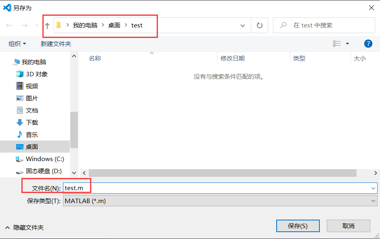
Task: Go up one folder level
Action: (47, 25)
